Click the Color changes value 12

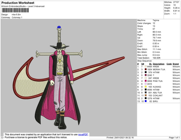tap(154, 23)
